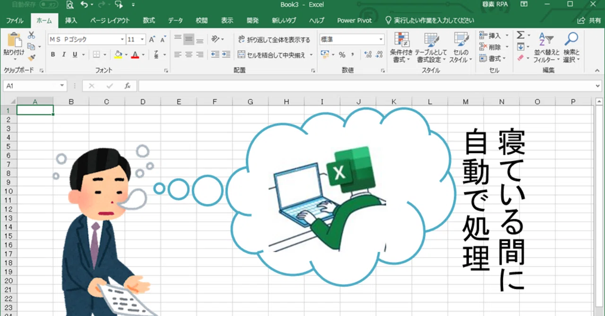Click the Clear eraser icon
This screenshot has width=605, height=316.
click(x=520, y=58)
